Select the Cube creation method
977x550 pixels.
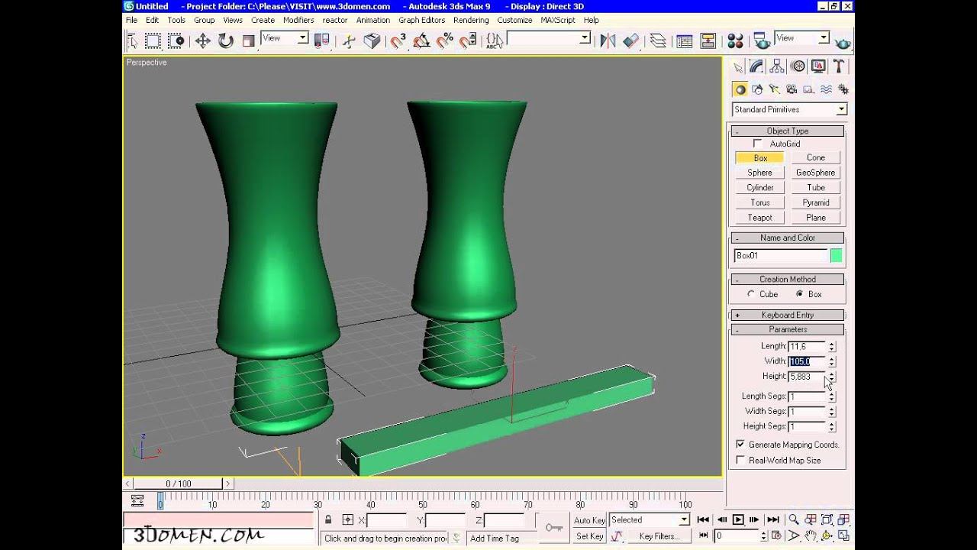tap(751, 294)
